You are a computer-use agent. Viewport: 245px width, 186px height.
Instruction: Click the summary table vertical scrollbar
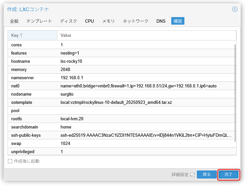coord(235,92)
